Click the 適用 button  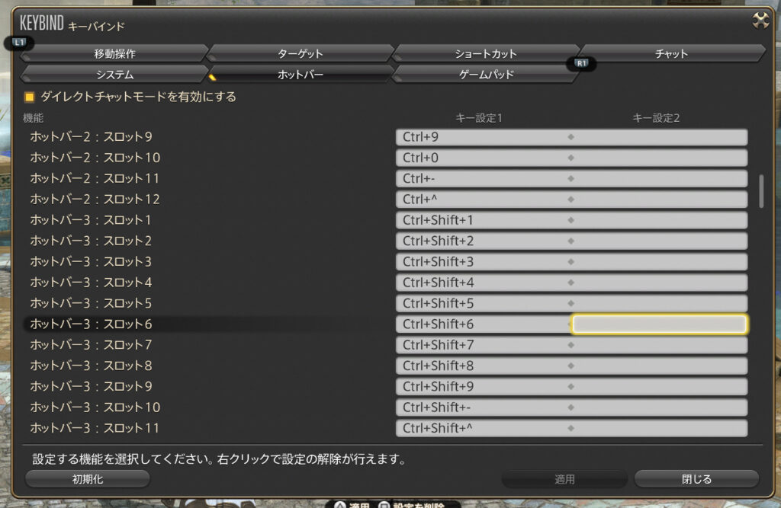[564, 478]
